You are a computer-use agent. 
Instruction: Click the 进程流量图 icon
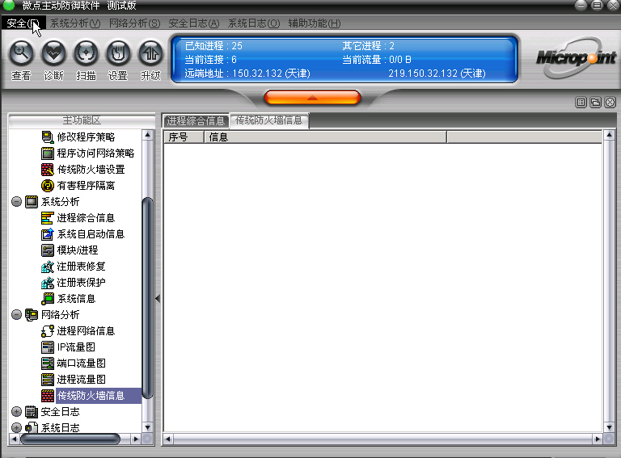coord(48,380)
